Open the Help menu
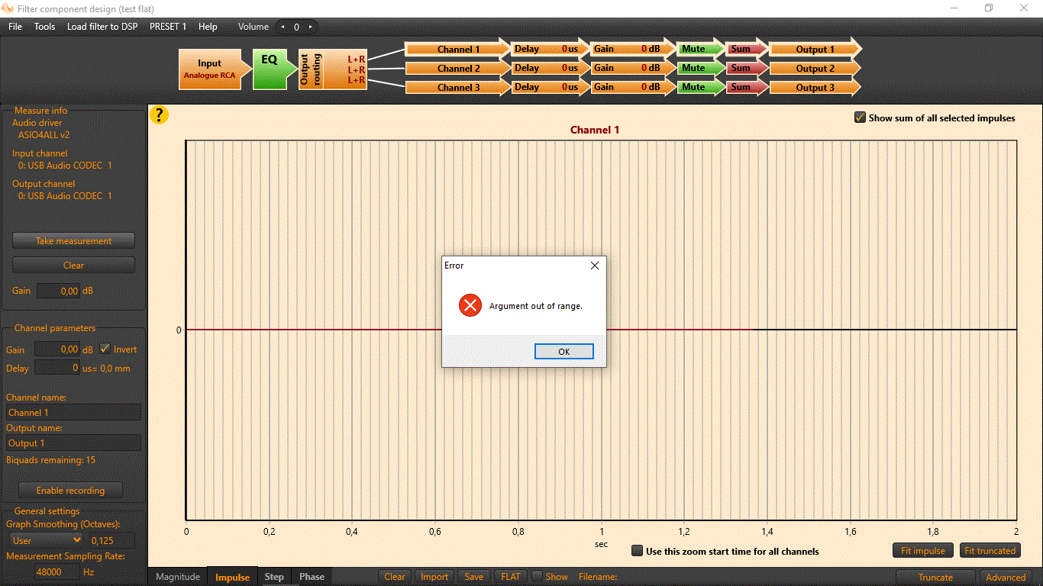The image size is (1043, 586). click(x=208, y=27)
